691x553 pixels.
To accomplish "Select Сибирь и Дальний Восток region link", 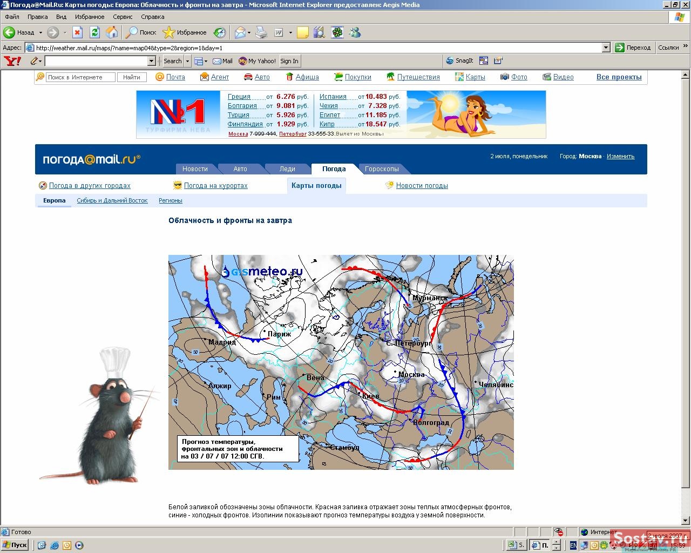I will tap(112, 200).
